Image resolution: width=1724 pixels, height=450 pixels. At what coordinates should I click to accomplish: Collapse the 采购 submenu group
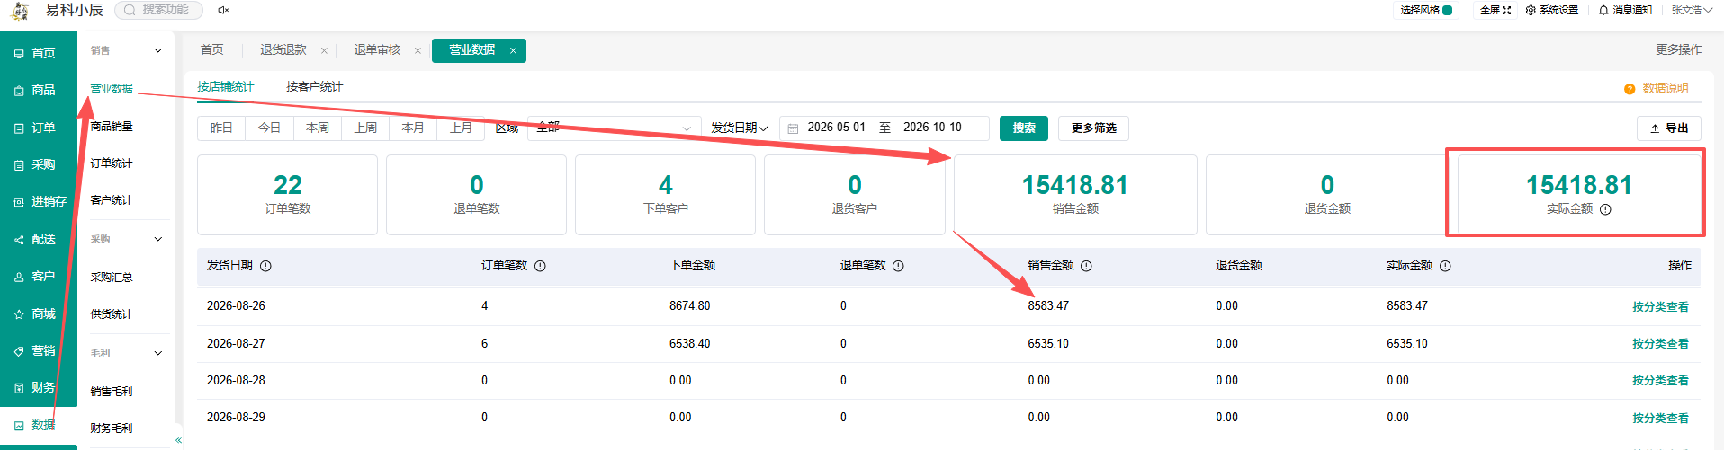tap(158, 239)
